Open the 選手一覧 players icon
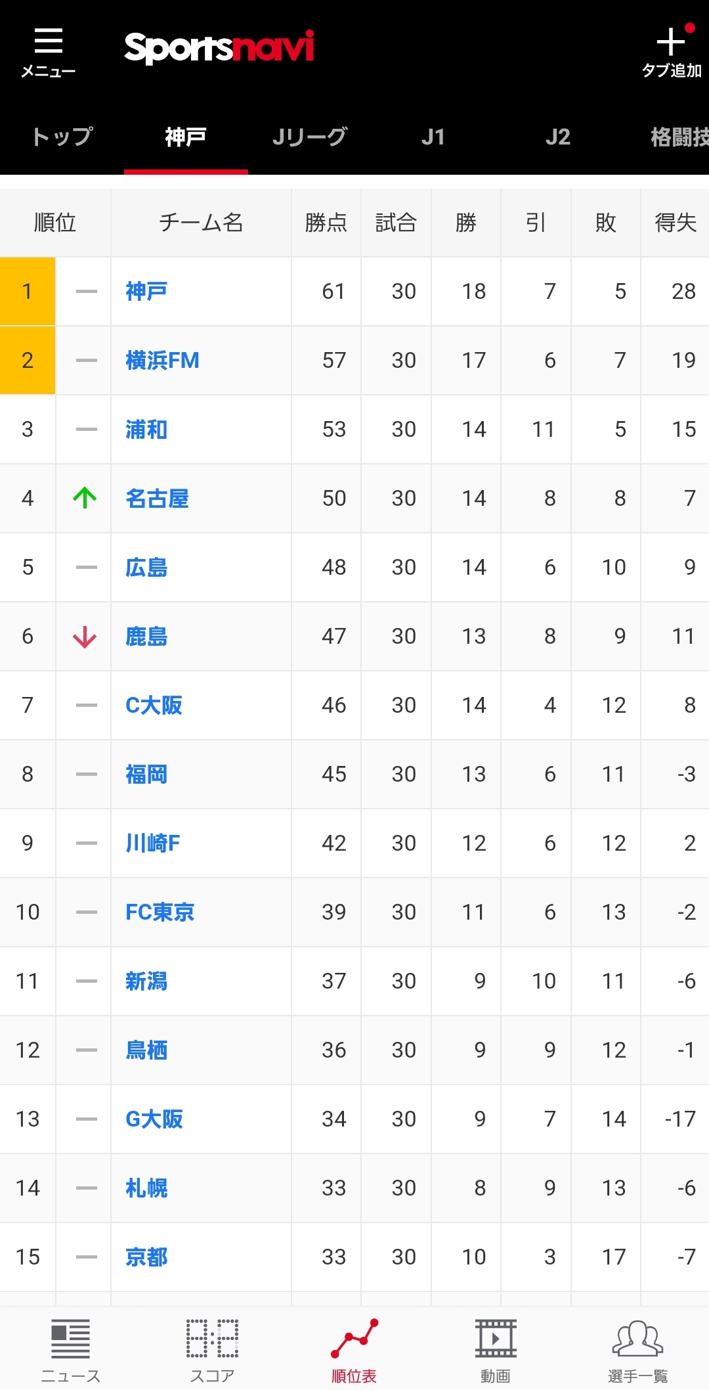Image resolution: width=709 pixels, height=1390 pixels. (x=637, y=1339)
